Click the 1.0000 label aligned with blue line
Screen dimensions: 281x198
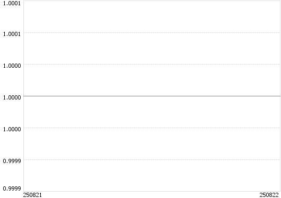[12, 97]
